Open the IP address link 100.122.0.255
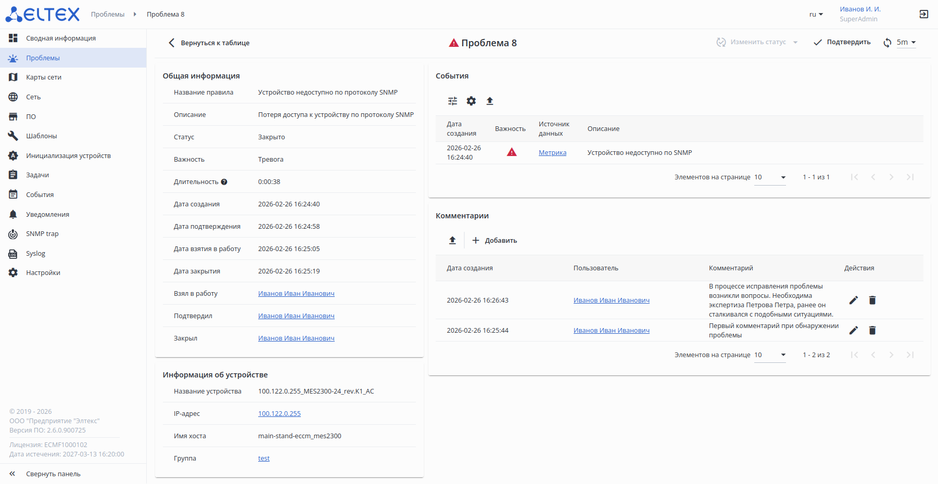Screen dimensions: 938x484 [x=279, y=414]
